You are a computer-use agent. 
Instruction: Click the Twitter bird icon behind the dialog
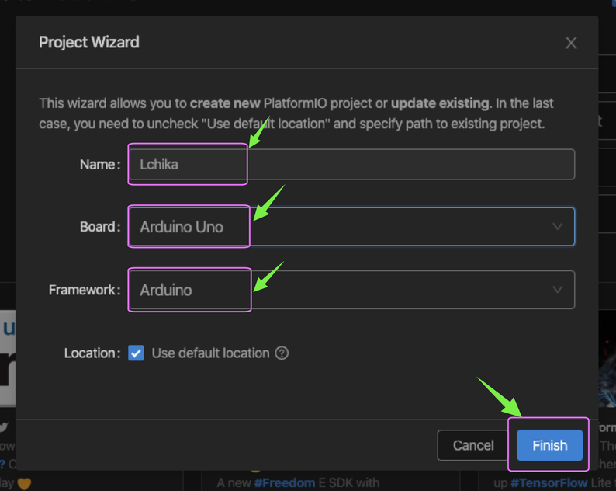coord(5,427)
